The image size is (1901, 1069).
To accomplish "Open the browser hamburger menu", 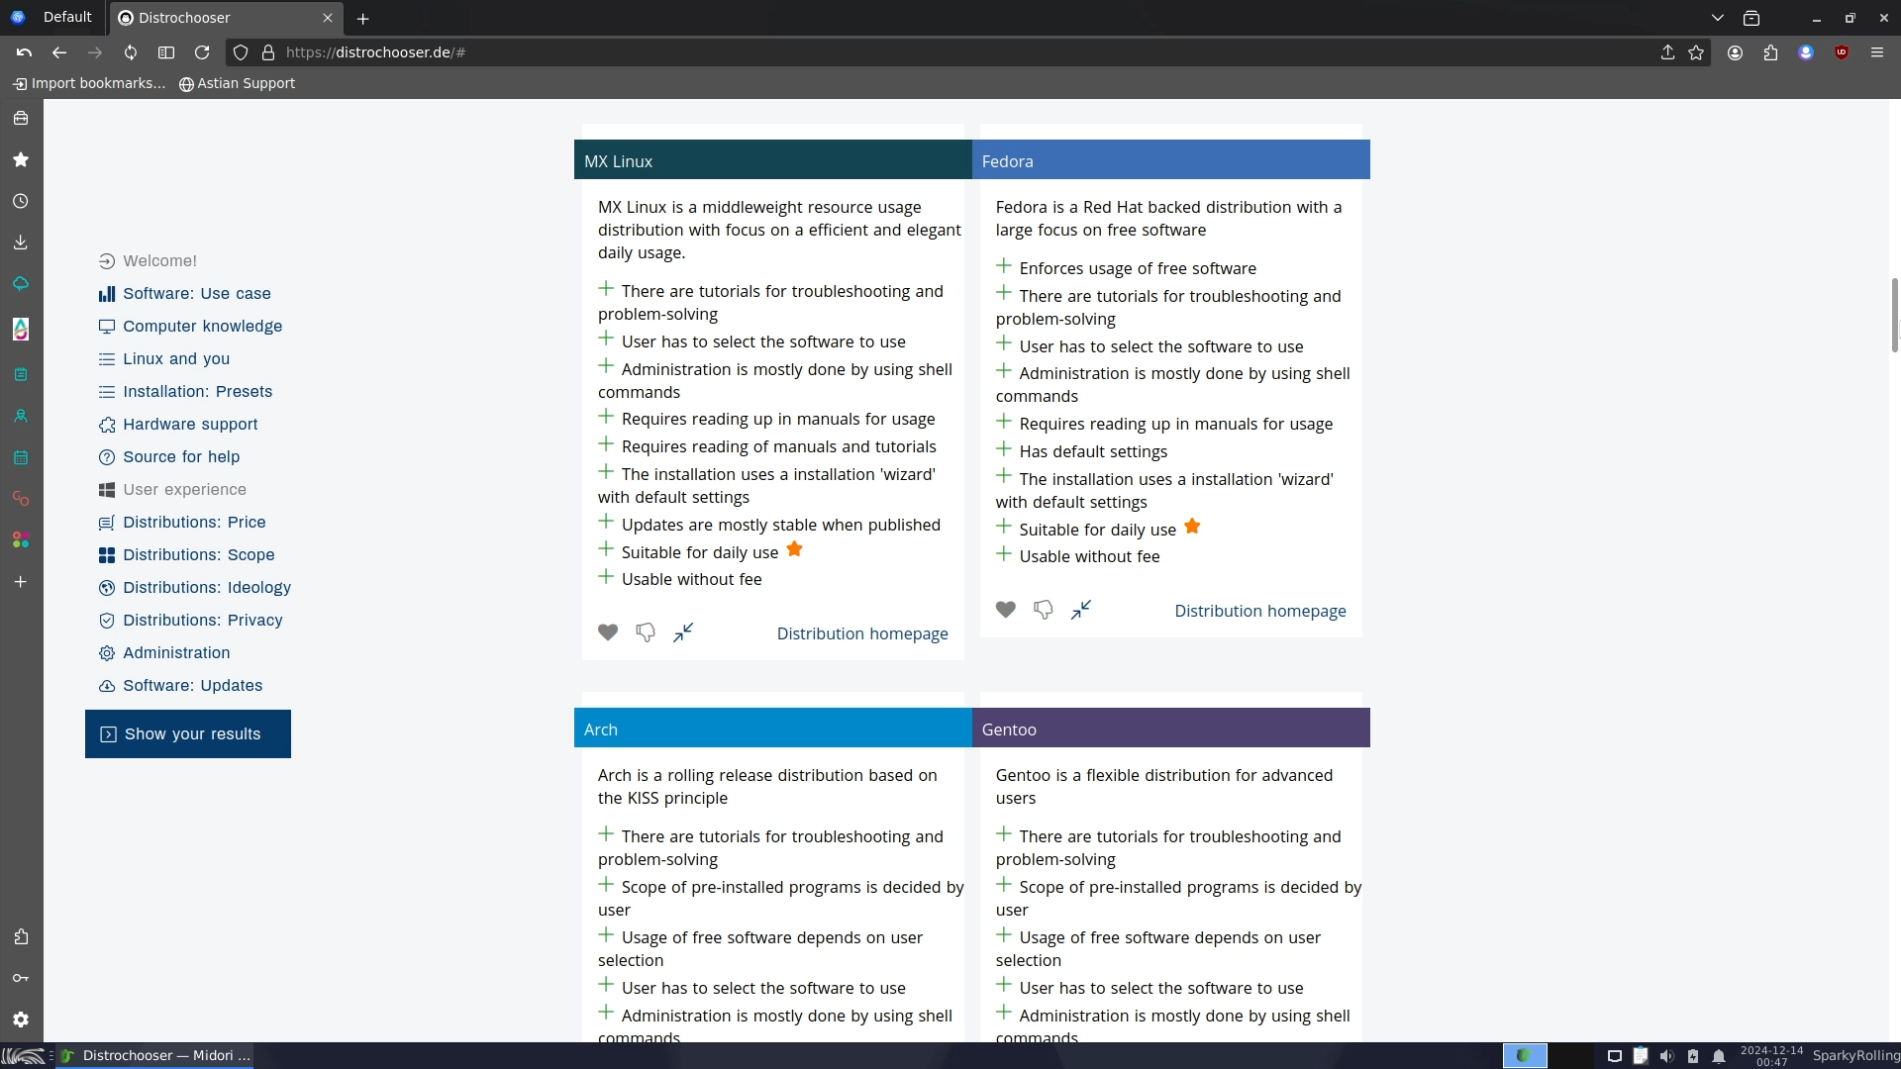I will [x=1877, y=52].
